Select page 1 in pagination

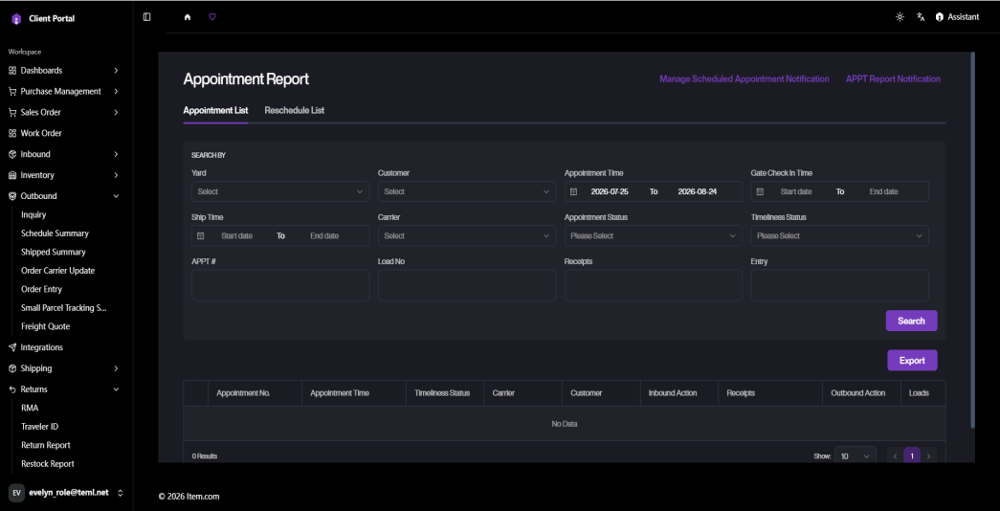pyautogui.click(x=912, y=456)
